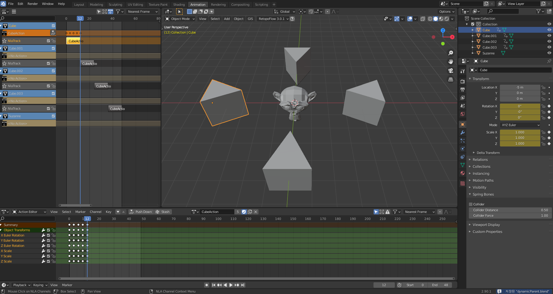Mute the Cube.001 NlaTrack checkbox
This screenshot has width=553, height=294.
[48, 63]
